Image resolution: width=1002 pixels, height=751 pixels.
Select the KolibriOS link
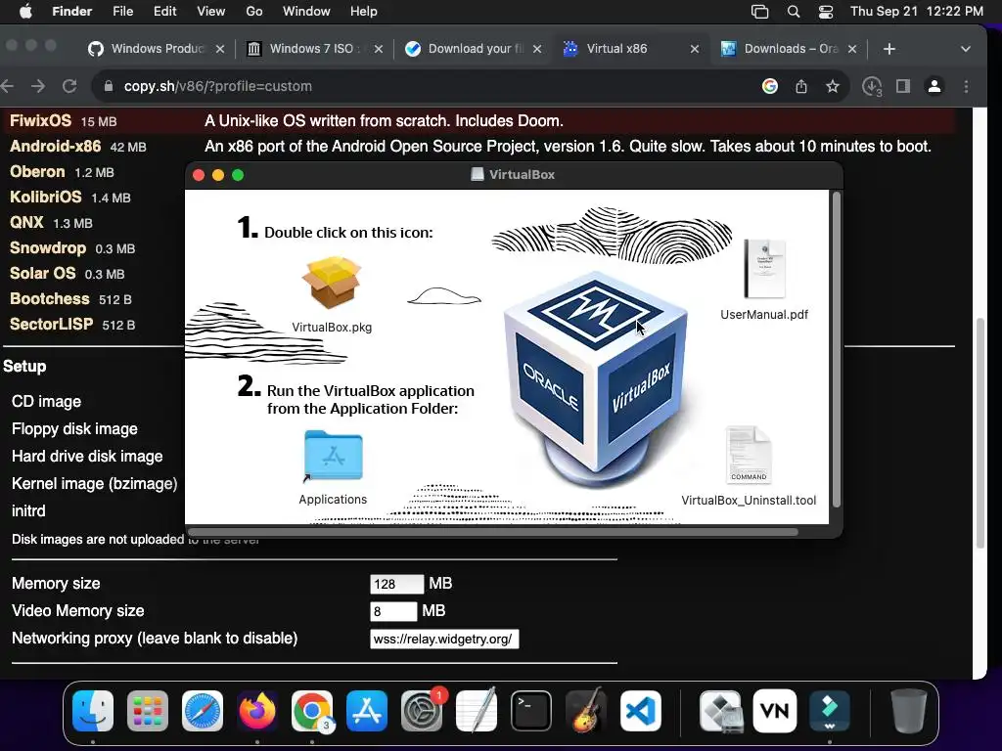point(45,197)
